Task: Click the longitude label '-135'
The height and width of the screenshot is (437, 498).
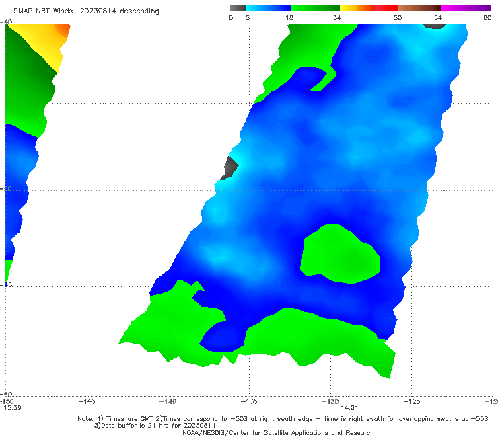Action: (249, 402)
